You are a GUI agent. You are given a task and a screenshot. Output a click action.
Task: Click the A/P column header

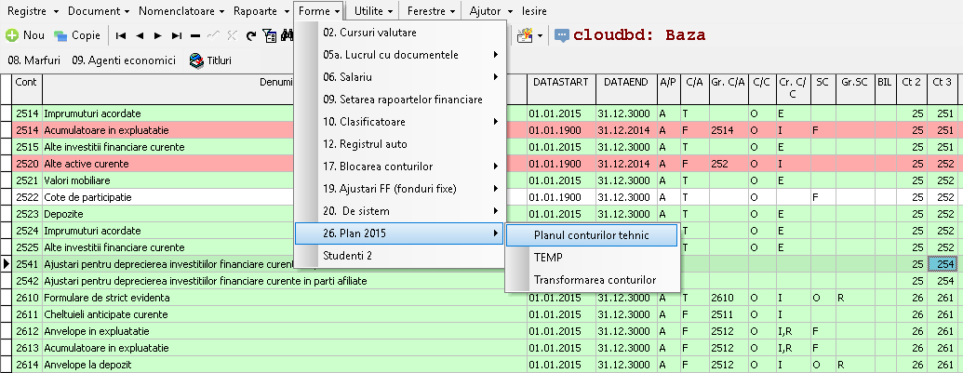(x=668, y=89)
